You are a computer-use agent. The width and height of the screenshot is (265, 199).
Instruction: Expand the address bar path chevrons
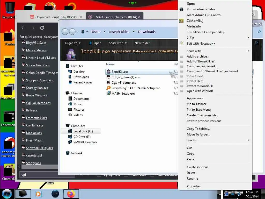tap(87, 32)
